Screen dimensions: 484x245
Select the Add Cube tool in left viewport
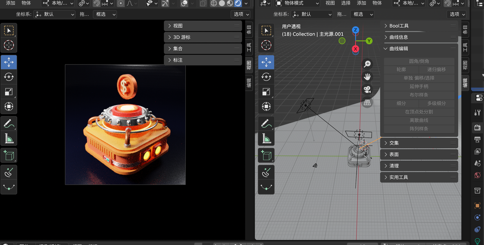(x=9, y=155)
